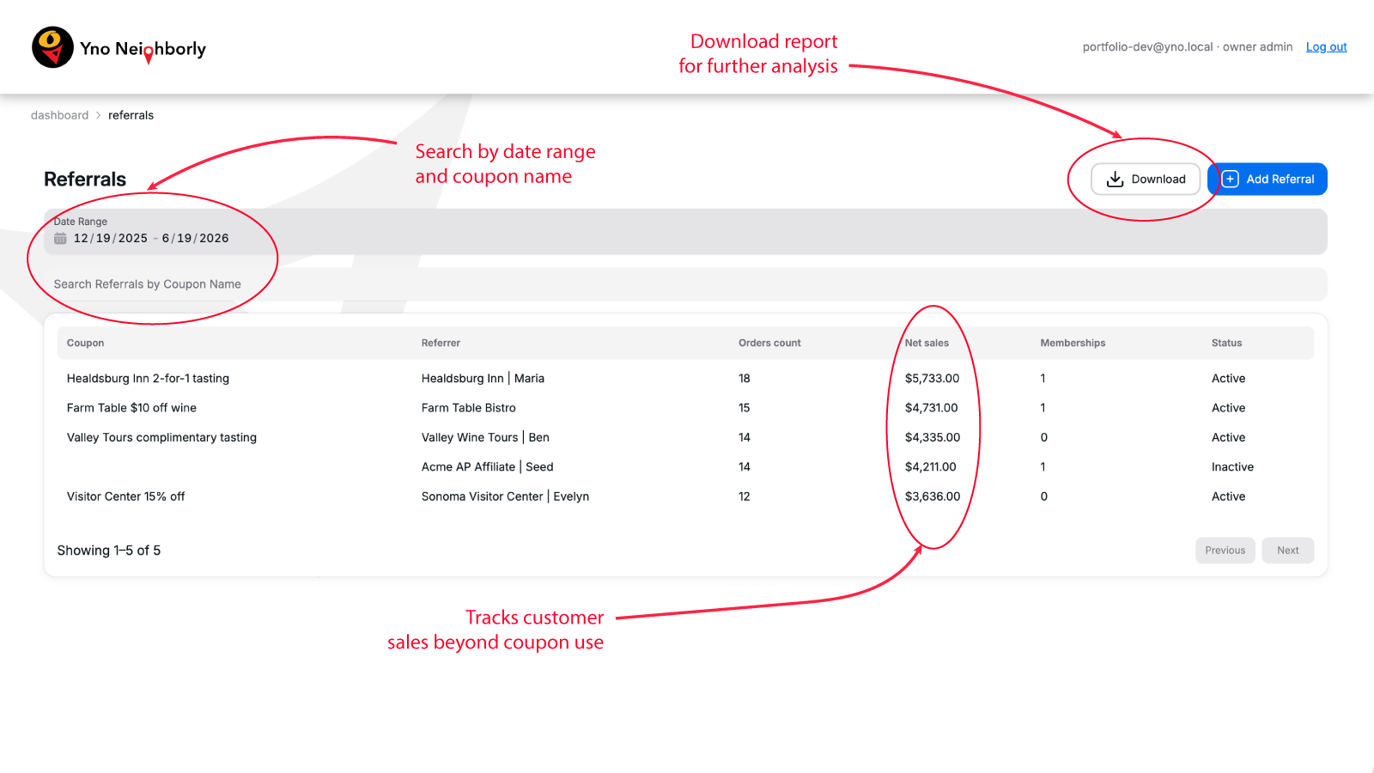Click the Showing 1–5 of 5 text
This screenshot has height=773, width=1374.
(109, 551)
